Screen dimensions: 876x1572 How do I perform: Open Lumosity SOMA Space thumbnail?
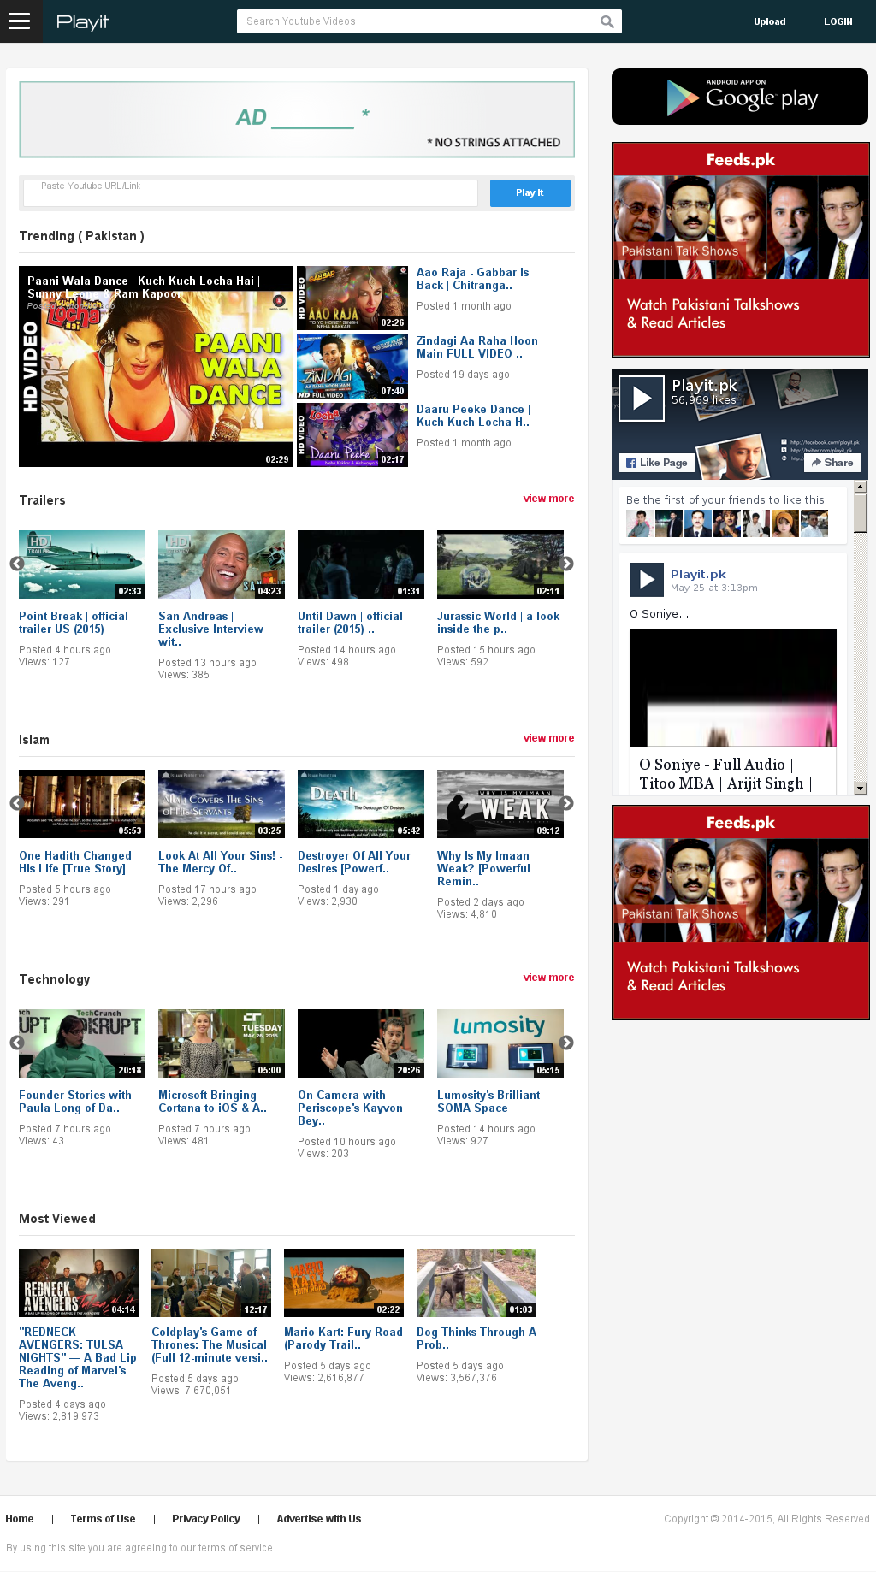point(500,1043)
